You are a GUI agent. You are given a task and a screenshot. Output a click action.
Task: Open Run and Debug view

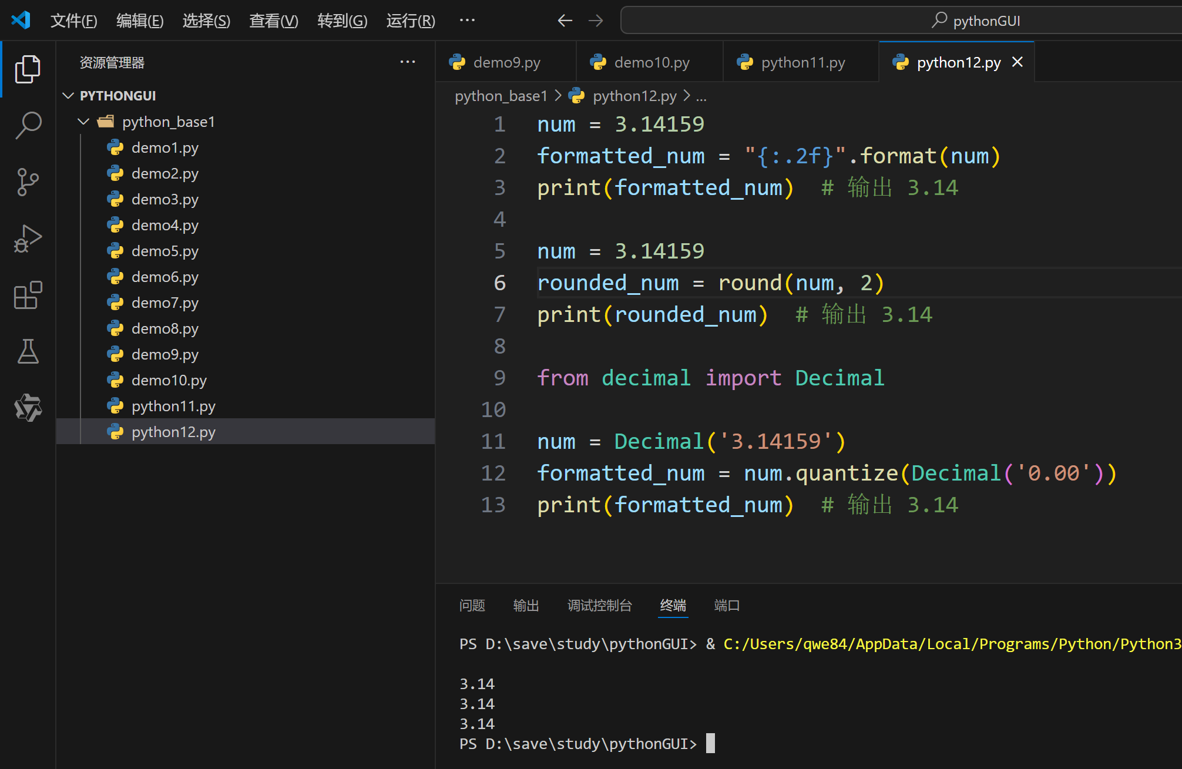coord(28,239)
